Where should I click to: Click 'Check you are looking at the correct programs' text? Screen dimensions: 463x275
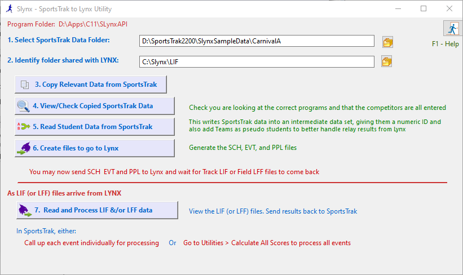click(x=318, y=108)
